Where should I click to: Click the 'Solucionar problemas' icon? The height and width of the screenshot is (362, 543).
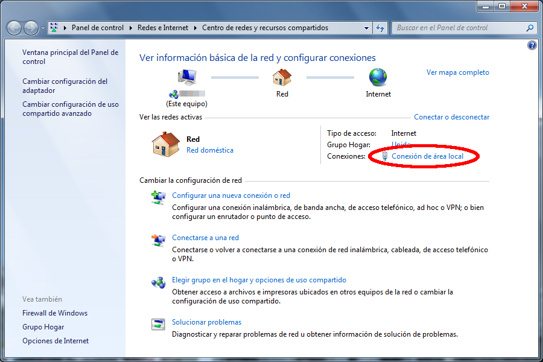158,324
